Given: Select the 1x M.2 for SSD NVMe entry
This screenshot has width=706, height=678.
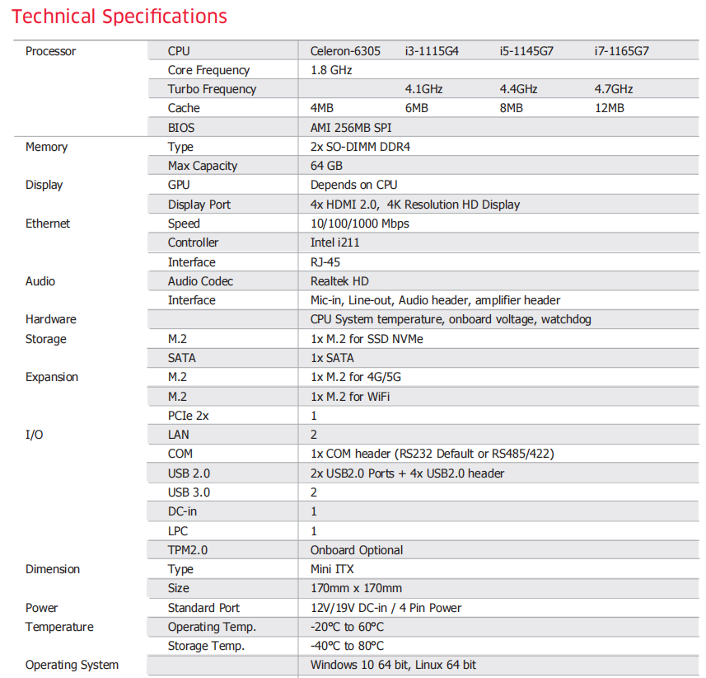Looking at the screenshot, I should (x=367, y=339).
